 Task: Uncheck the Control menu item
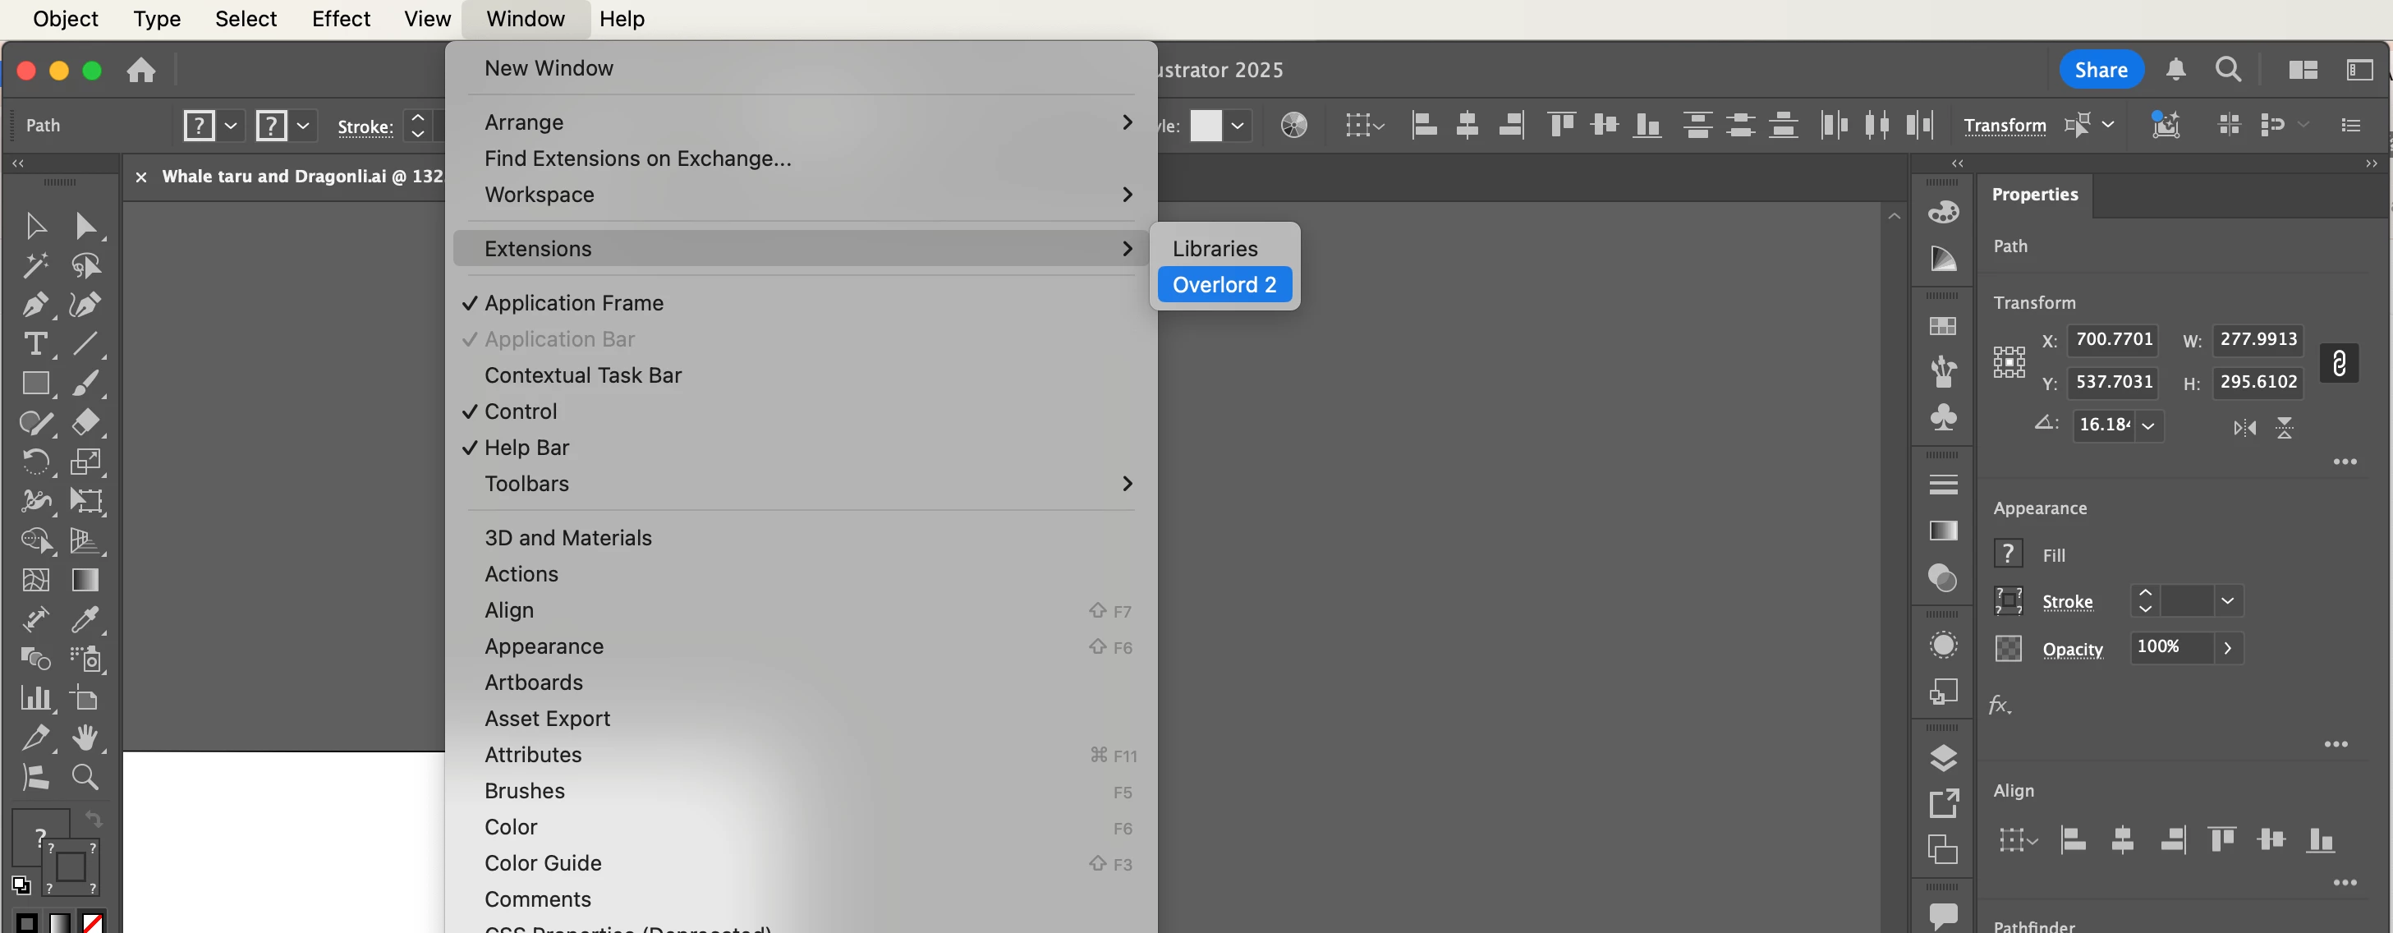(520, 411)
